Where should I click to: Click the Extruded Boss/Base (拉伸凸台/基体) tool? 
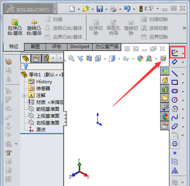tap(15, 27)
